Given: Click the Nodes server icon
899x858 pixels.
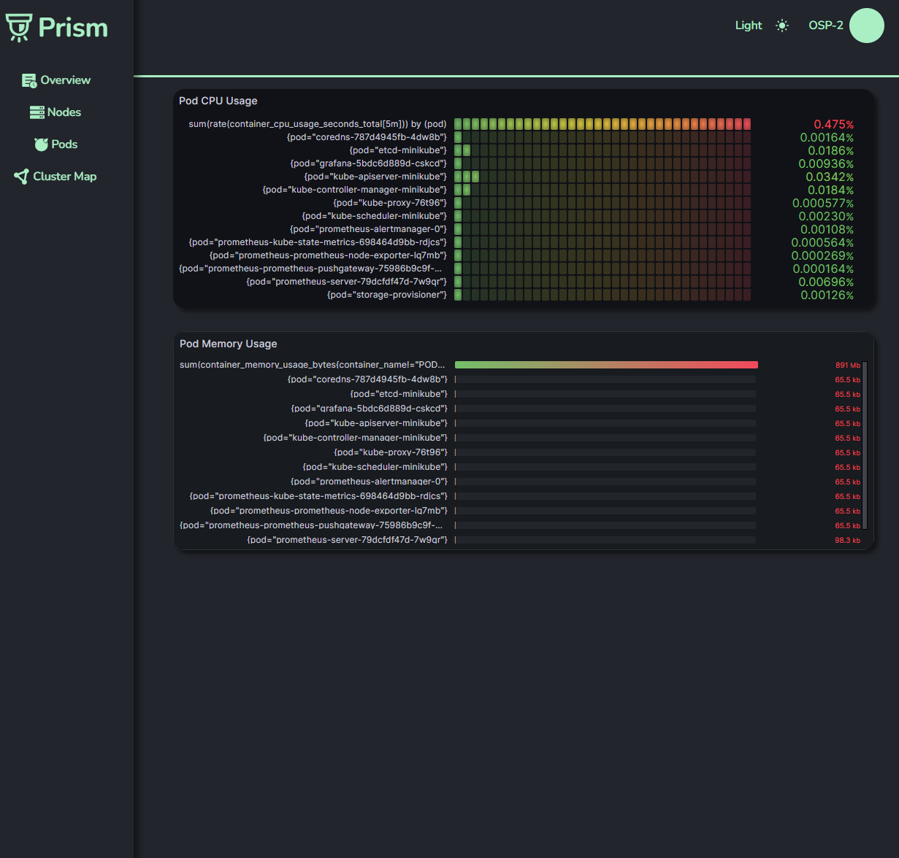Looking at the screenshot, I should 37,112.
